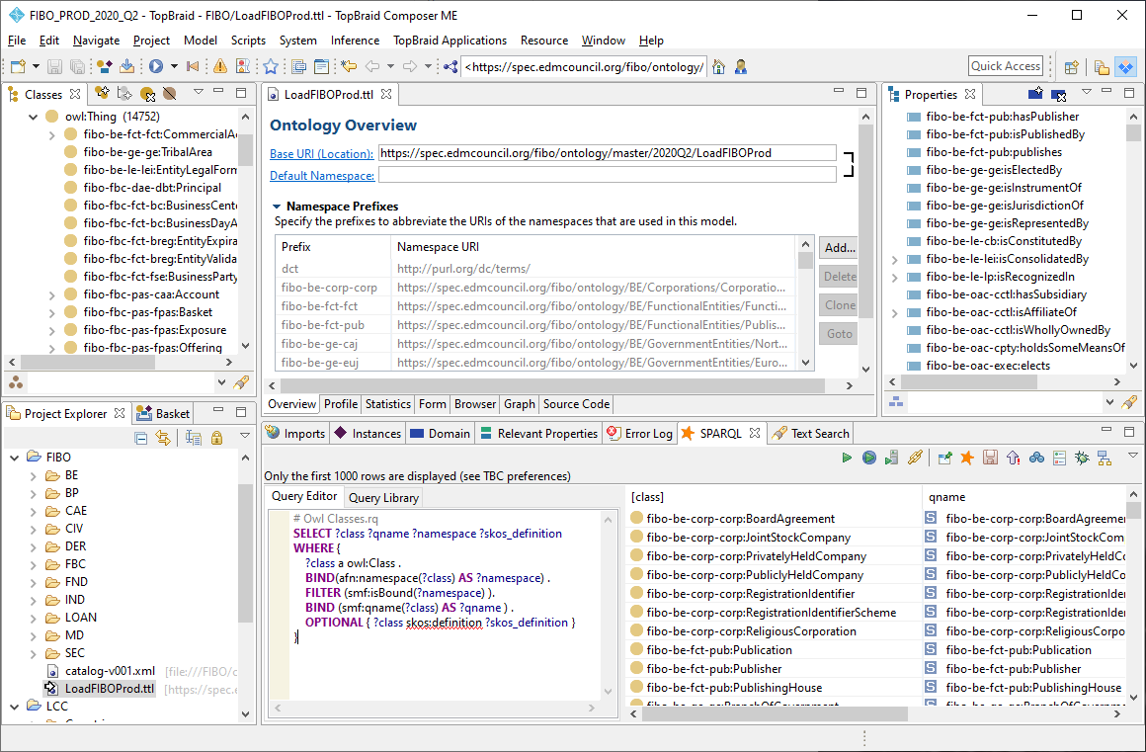The height and width of the screenshot is (752, 1146).
Task: Open SPARQL view menu dropdown triangle
Action: (1133, 456)
